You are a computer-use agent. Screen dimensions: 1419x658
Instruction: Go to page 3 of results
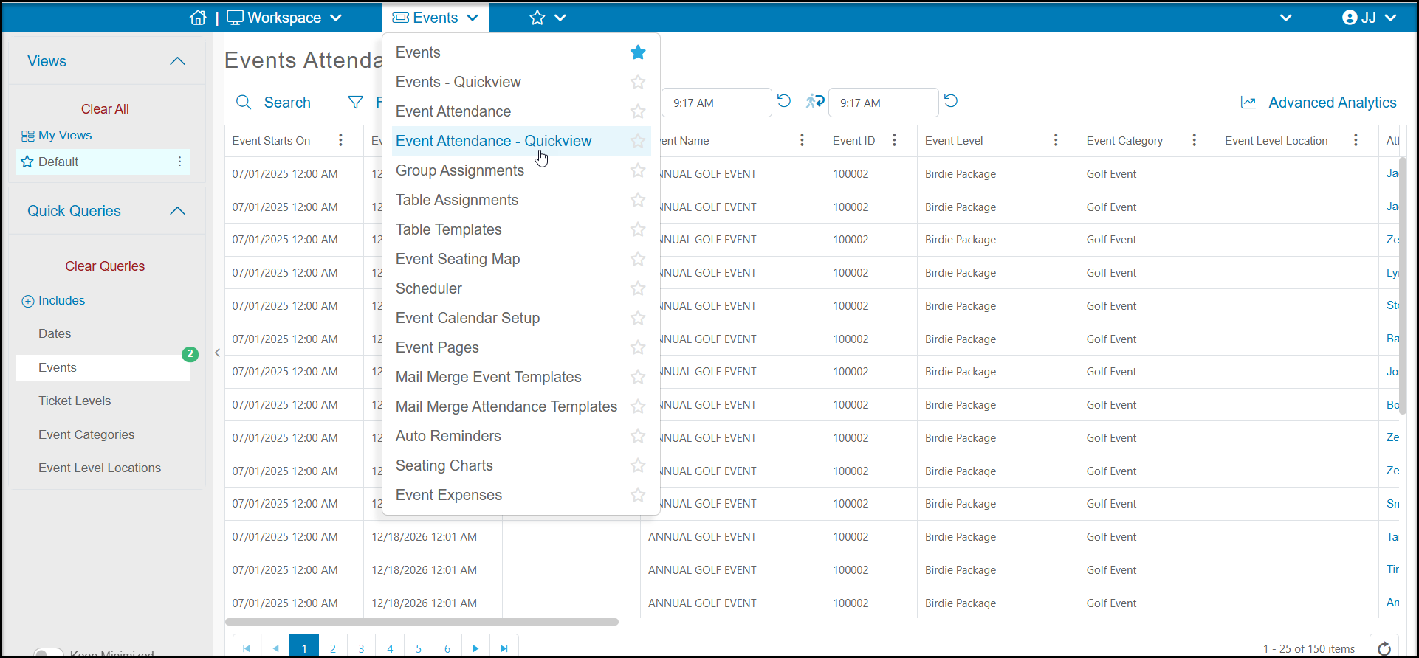pos(361,648)
